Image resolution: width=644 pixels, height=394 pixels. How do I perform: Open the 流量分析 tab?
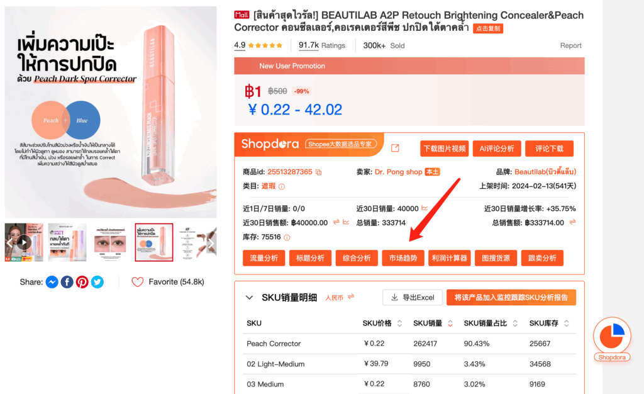pos(264,258)
